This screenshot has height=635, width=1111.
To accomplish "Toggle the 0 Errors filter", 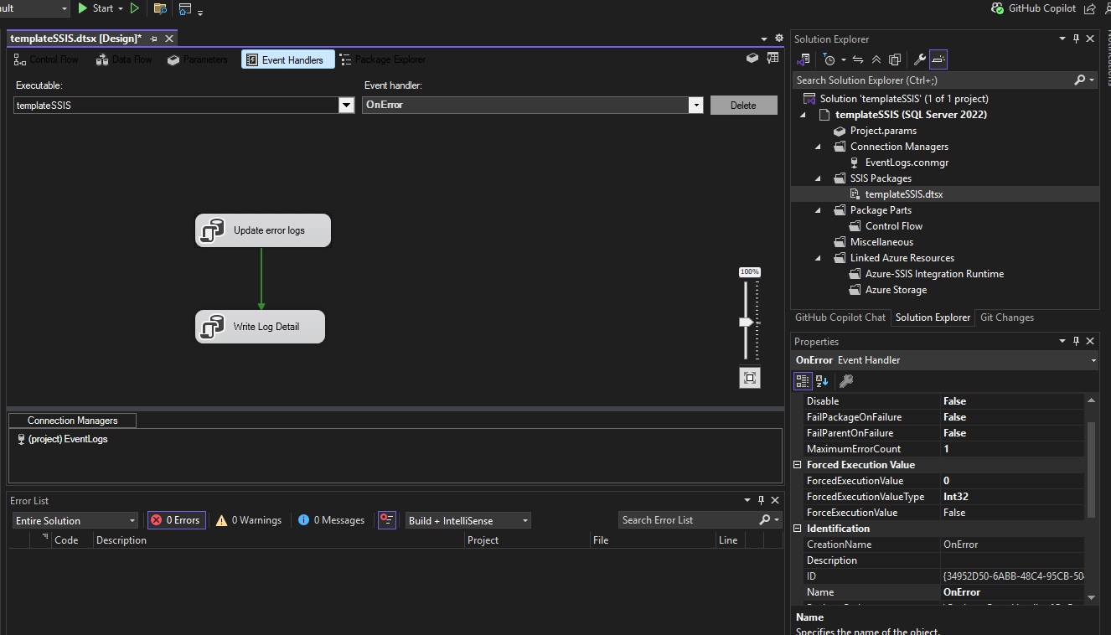I will 176,520.
